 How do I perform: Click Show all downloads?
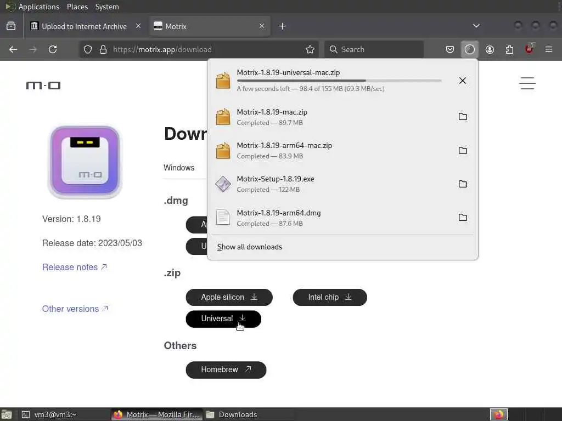250,247
